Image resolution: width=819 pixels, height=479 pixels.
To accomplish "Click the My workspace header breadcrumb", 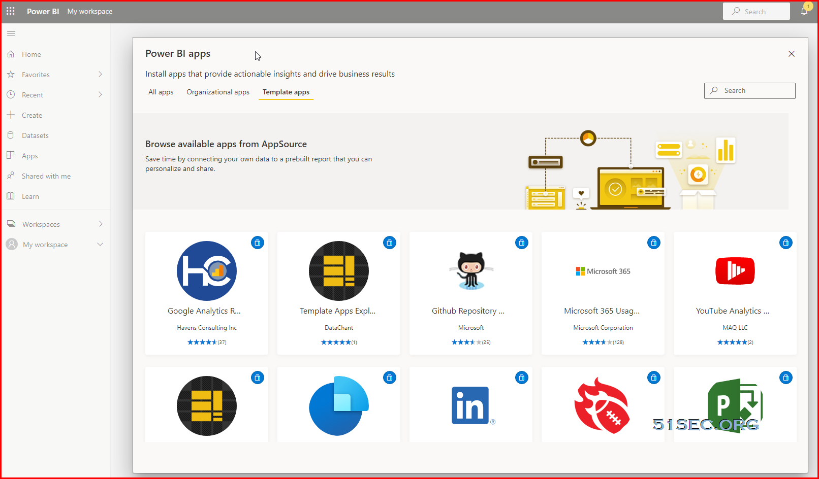I will [90, 11].
